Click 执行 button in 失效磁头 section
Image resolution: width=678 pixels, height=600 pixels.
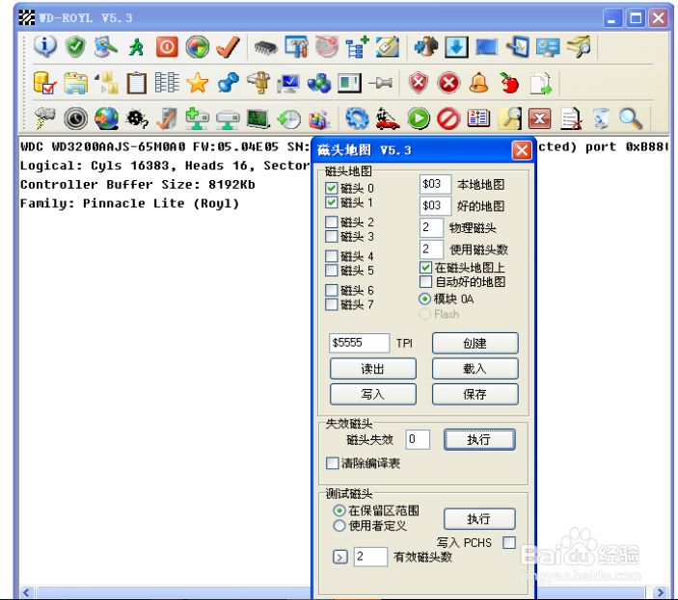[x=479, y=439]
